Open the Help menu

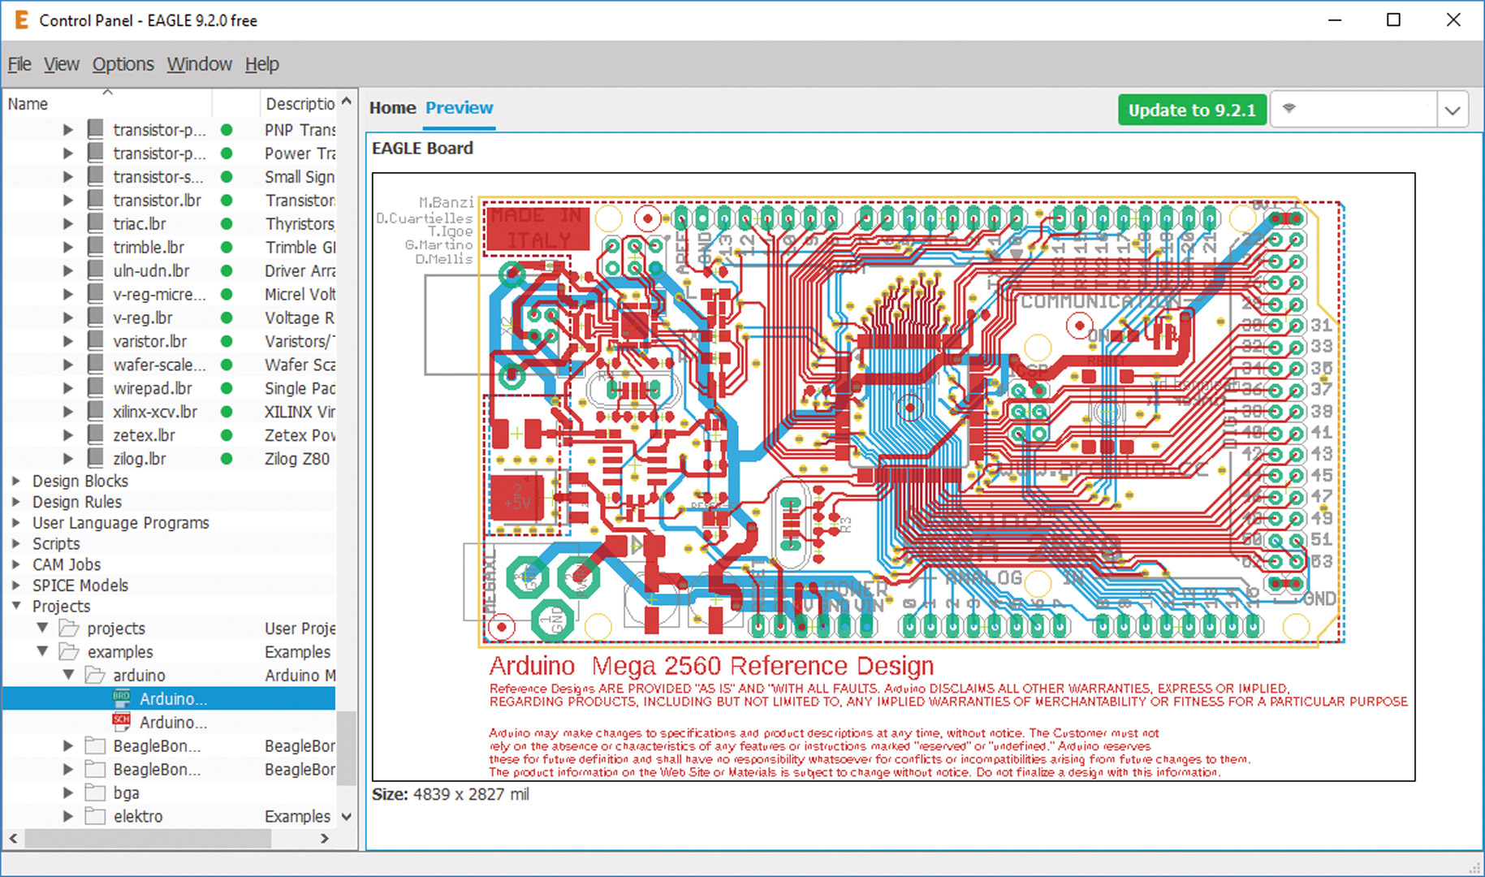262,64
